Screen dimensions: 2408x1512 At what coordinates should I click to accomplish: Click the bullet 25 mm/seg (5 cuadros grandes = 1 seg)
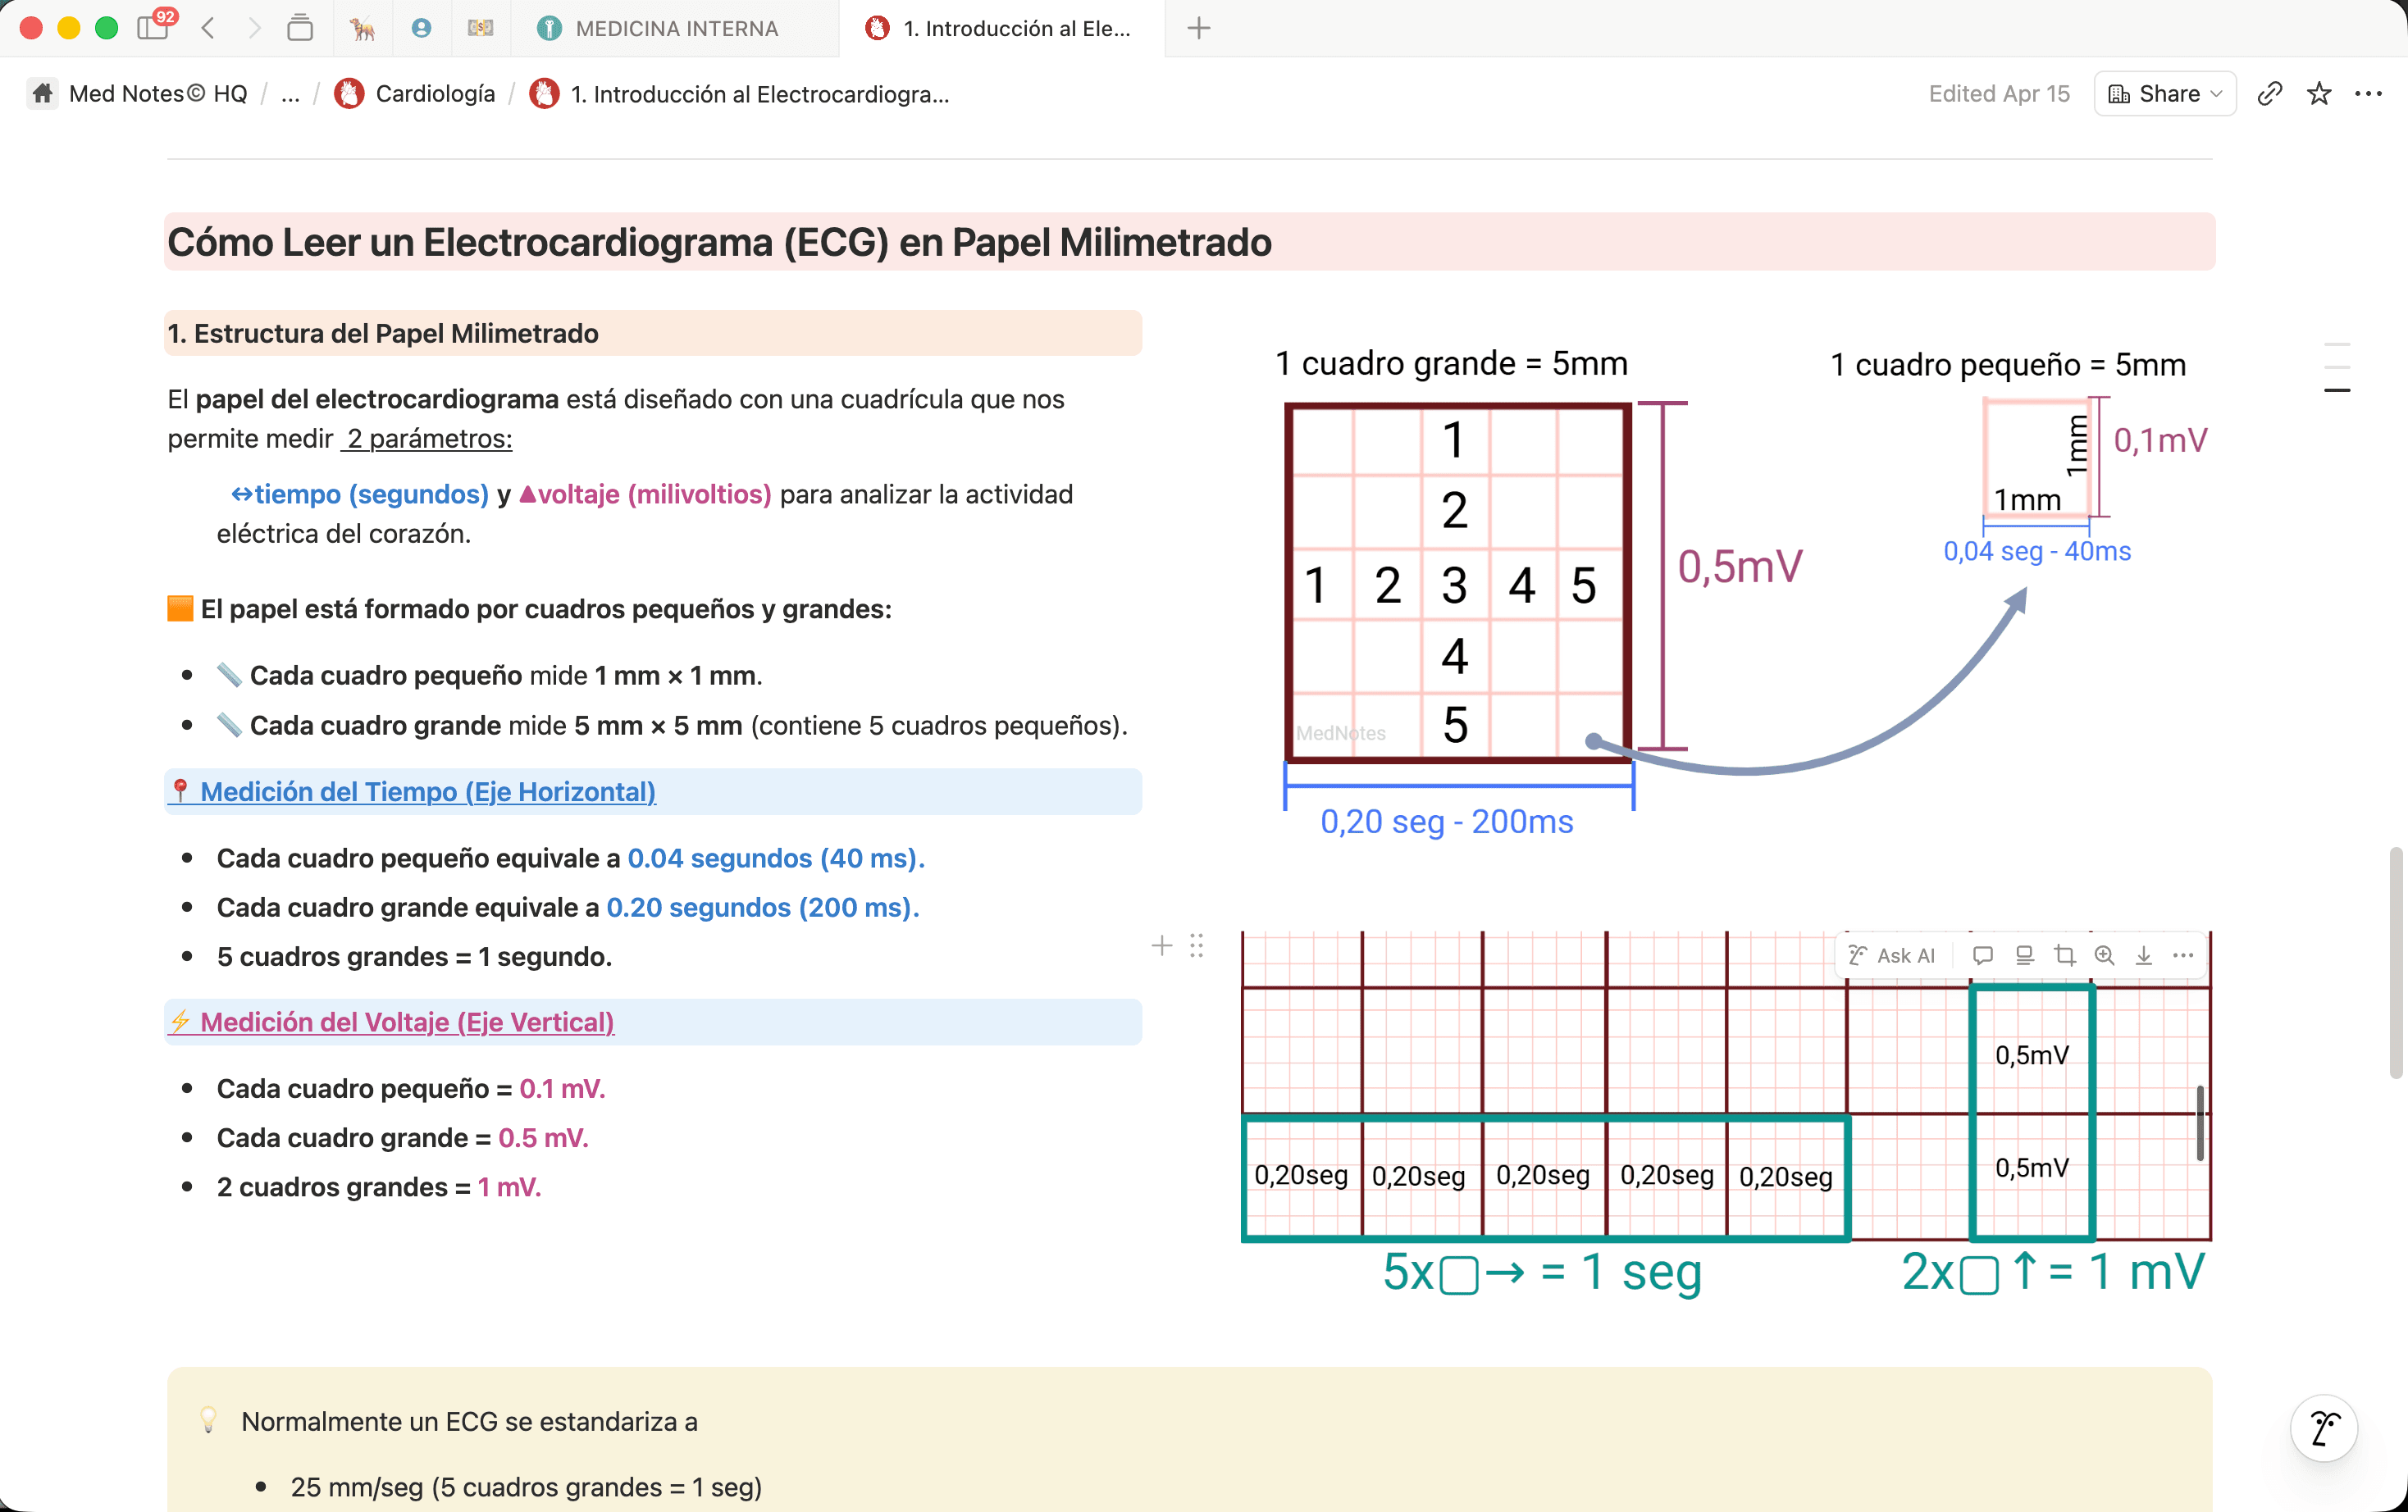click(x=526, y=1487)
